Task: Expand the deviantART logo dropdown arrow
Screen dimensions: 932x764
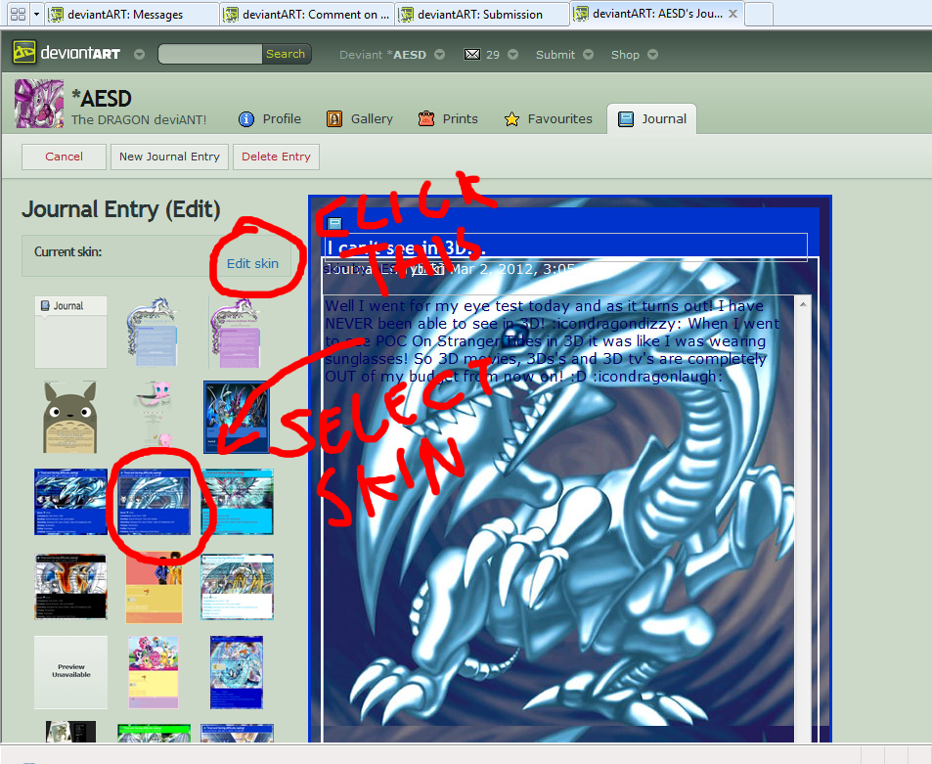Action: coord(139,55)
